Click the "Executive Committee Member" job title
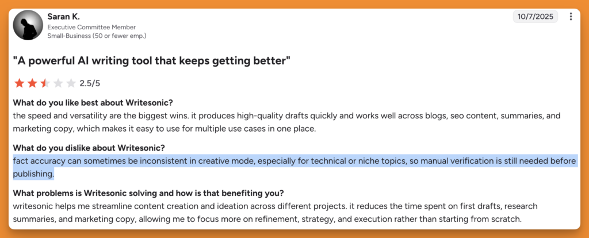589x238 pixels. (x=91, y=27)
